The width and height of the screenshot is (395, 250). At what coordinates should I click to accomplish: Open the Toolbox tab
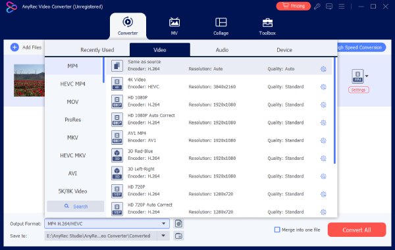coord(267,26)
